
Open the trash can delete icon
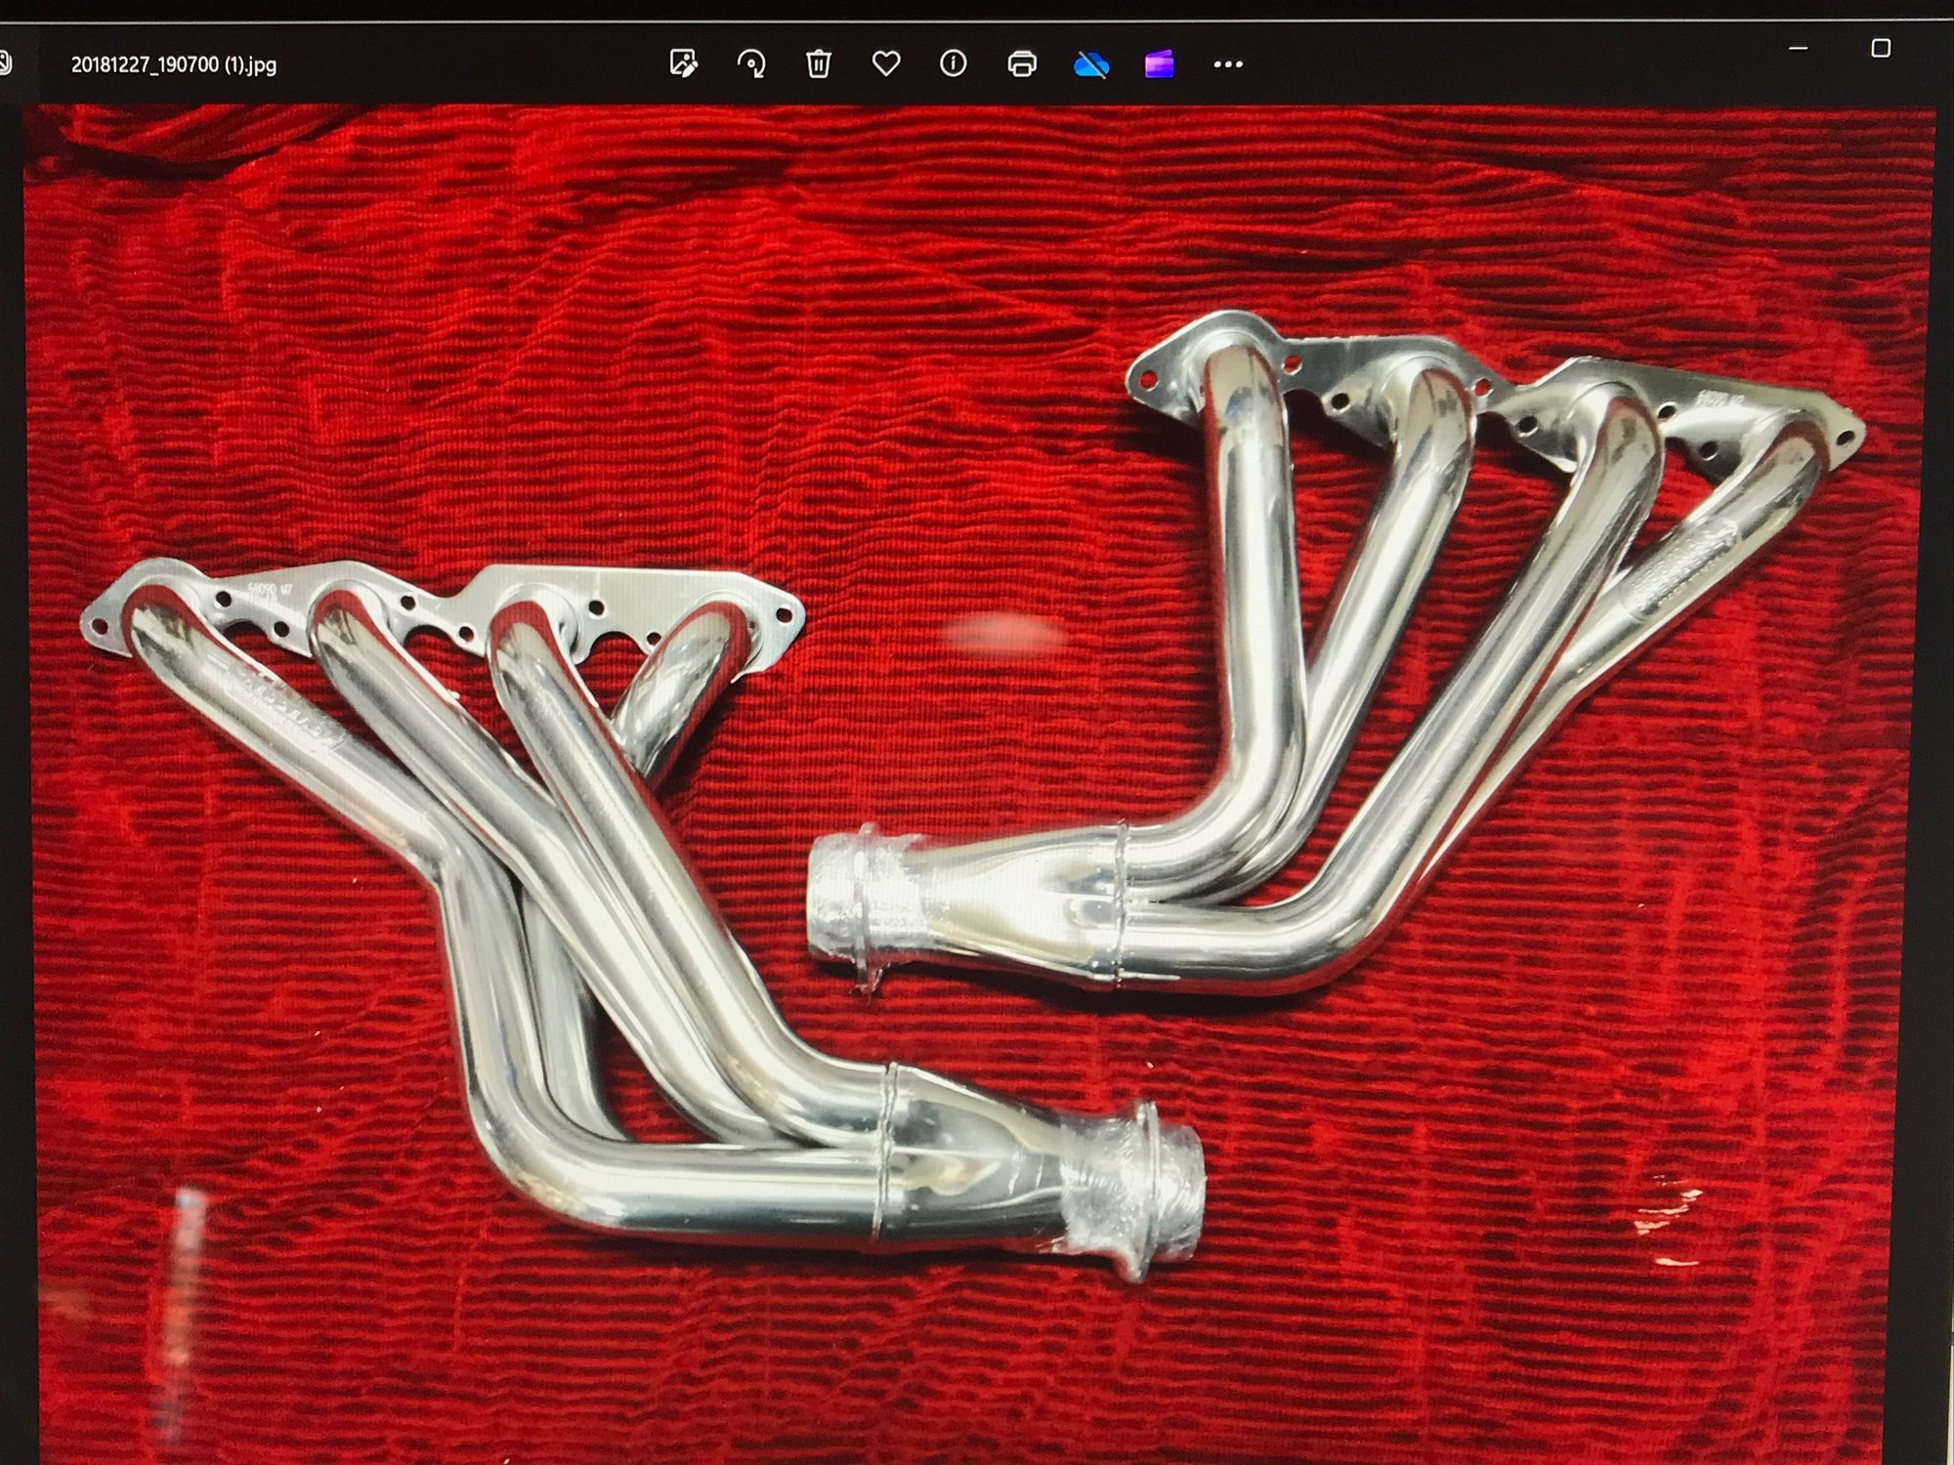[x=819, y=63]
